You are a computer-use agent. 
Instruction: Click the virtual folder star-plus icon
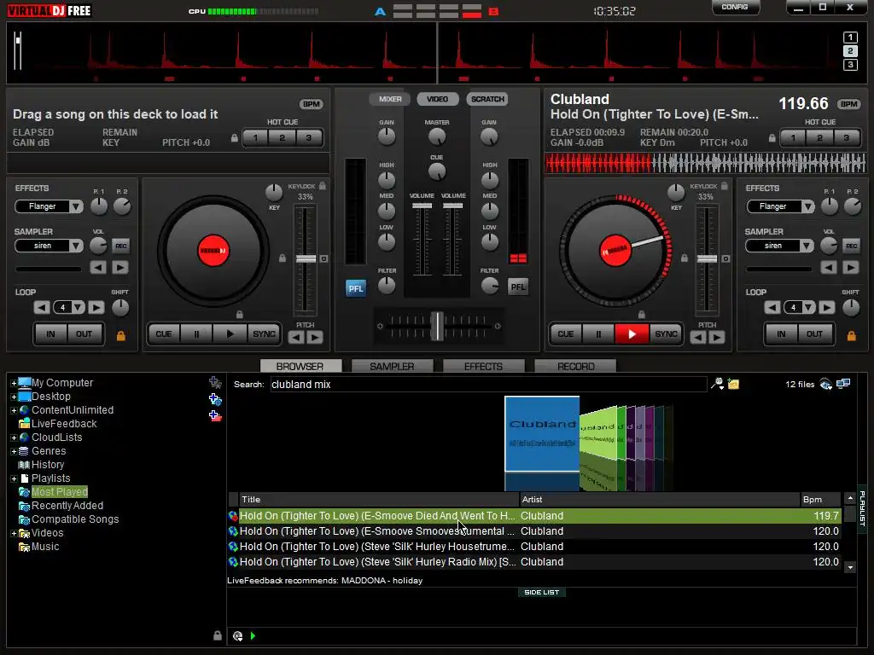coord(214,382)
